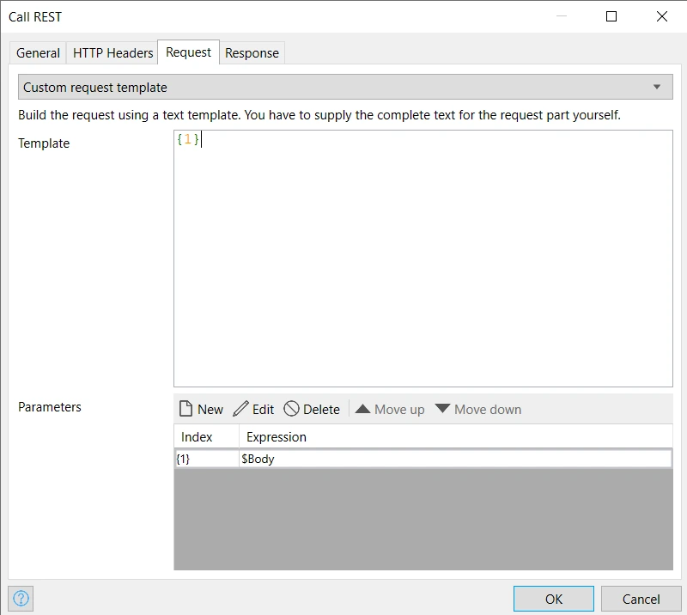Close the Call REST dialog

coord(662,16)
